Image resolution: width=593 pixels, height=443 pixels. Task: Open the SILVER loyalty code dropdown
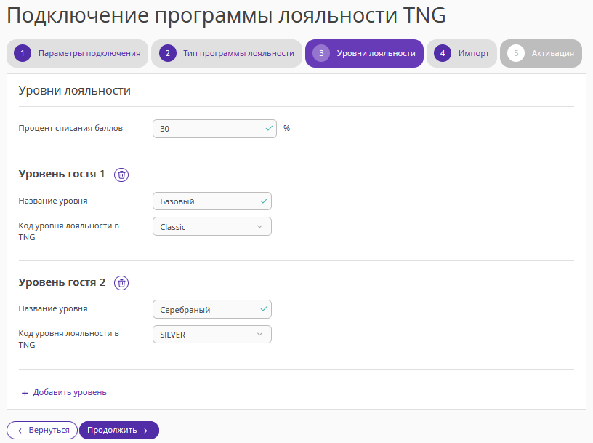coord(212,335)
